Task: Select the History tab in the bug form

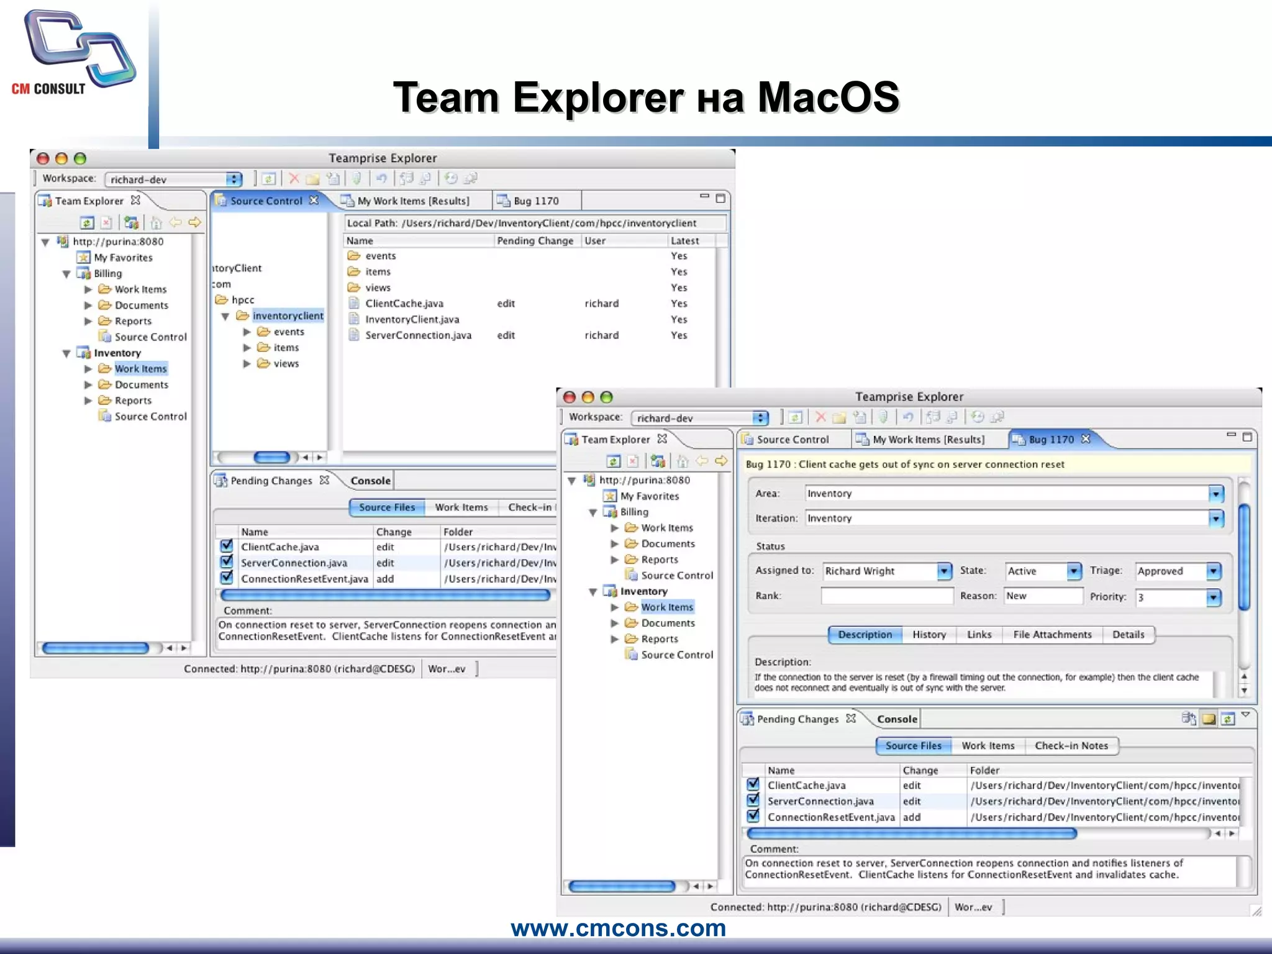Action: (x=929, y=635)
